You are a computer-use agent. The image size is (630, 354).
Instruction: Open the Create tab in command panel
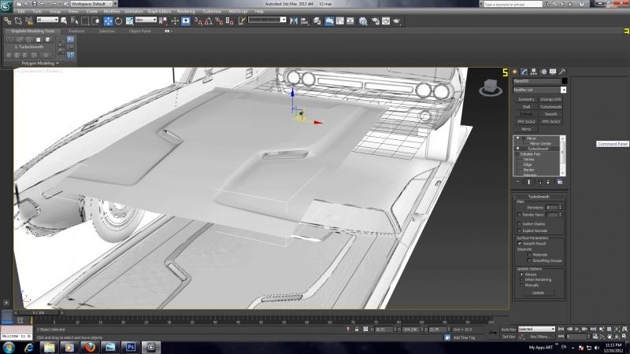(515, 72)
